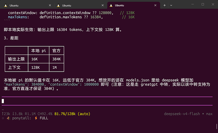Viewport: 218px width, 133px height.
Task: Switch to the first Ubuntu tab
Action: [27, 5]
